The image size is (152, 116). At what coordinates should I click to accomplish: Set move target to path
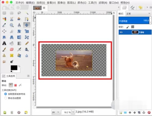point(20,85)
